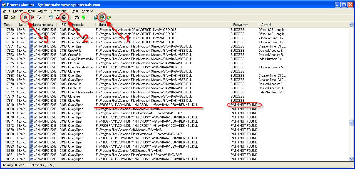Select the 'Offset: 640, Length...' details cell
Viewport: 355px width, 169px height.
pos(272,34)
